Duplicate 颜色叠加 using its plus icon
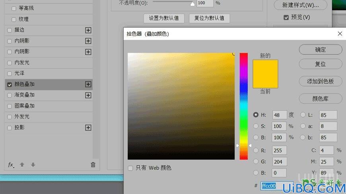This screenshot has width=346, height=194. coord(88,85)
